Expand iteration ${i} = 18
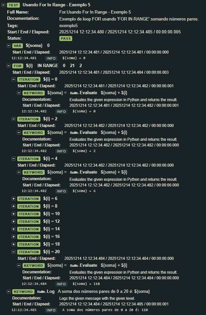The width and height of the screenshot is (206, 315). [x=14, y=244]
